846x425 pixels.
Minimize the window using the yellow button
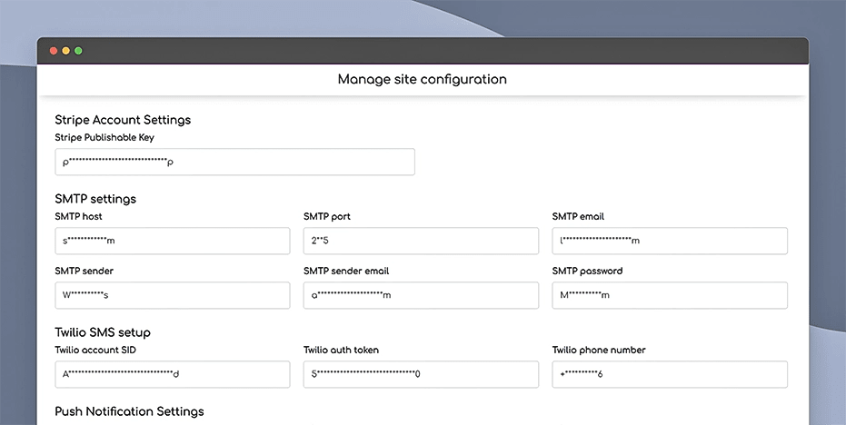(x=66, y=51)
